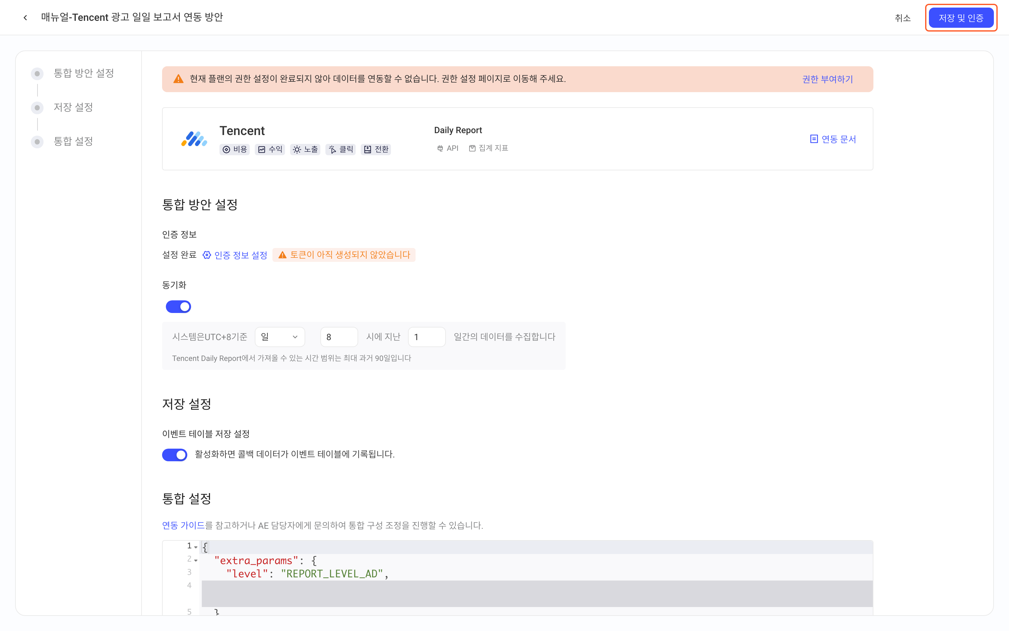This screenshot has height=631, width=1009.
Task: Click the 통합 방안 설정 section heading
Action: coord(200,205)
